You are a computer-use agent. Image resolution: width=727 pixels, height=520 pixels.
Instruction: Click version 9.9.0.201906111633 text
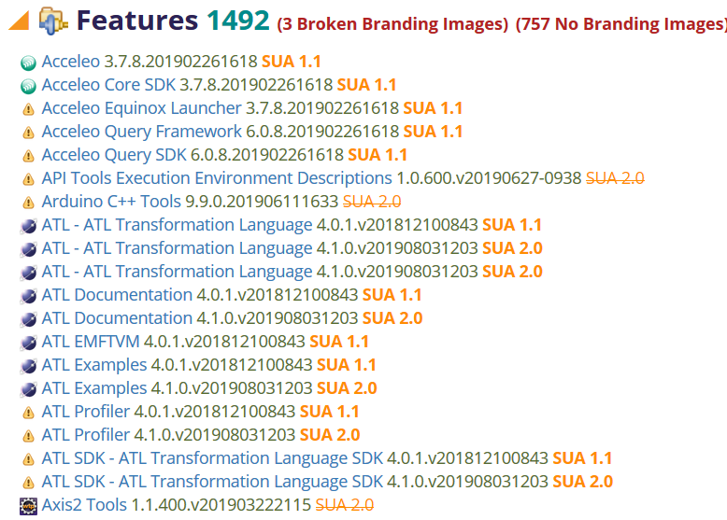[262, 202]
